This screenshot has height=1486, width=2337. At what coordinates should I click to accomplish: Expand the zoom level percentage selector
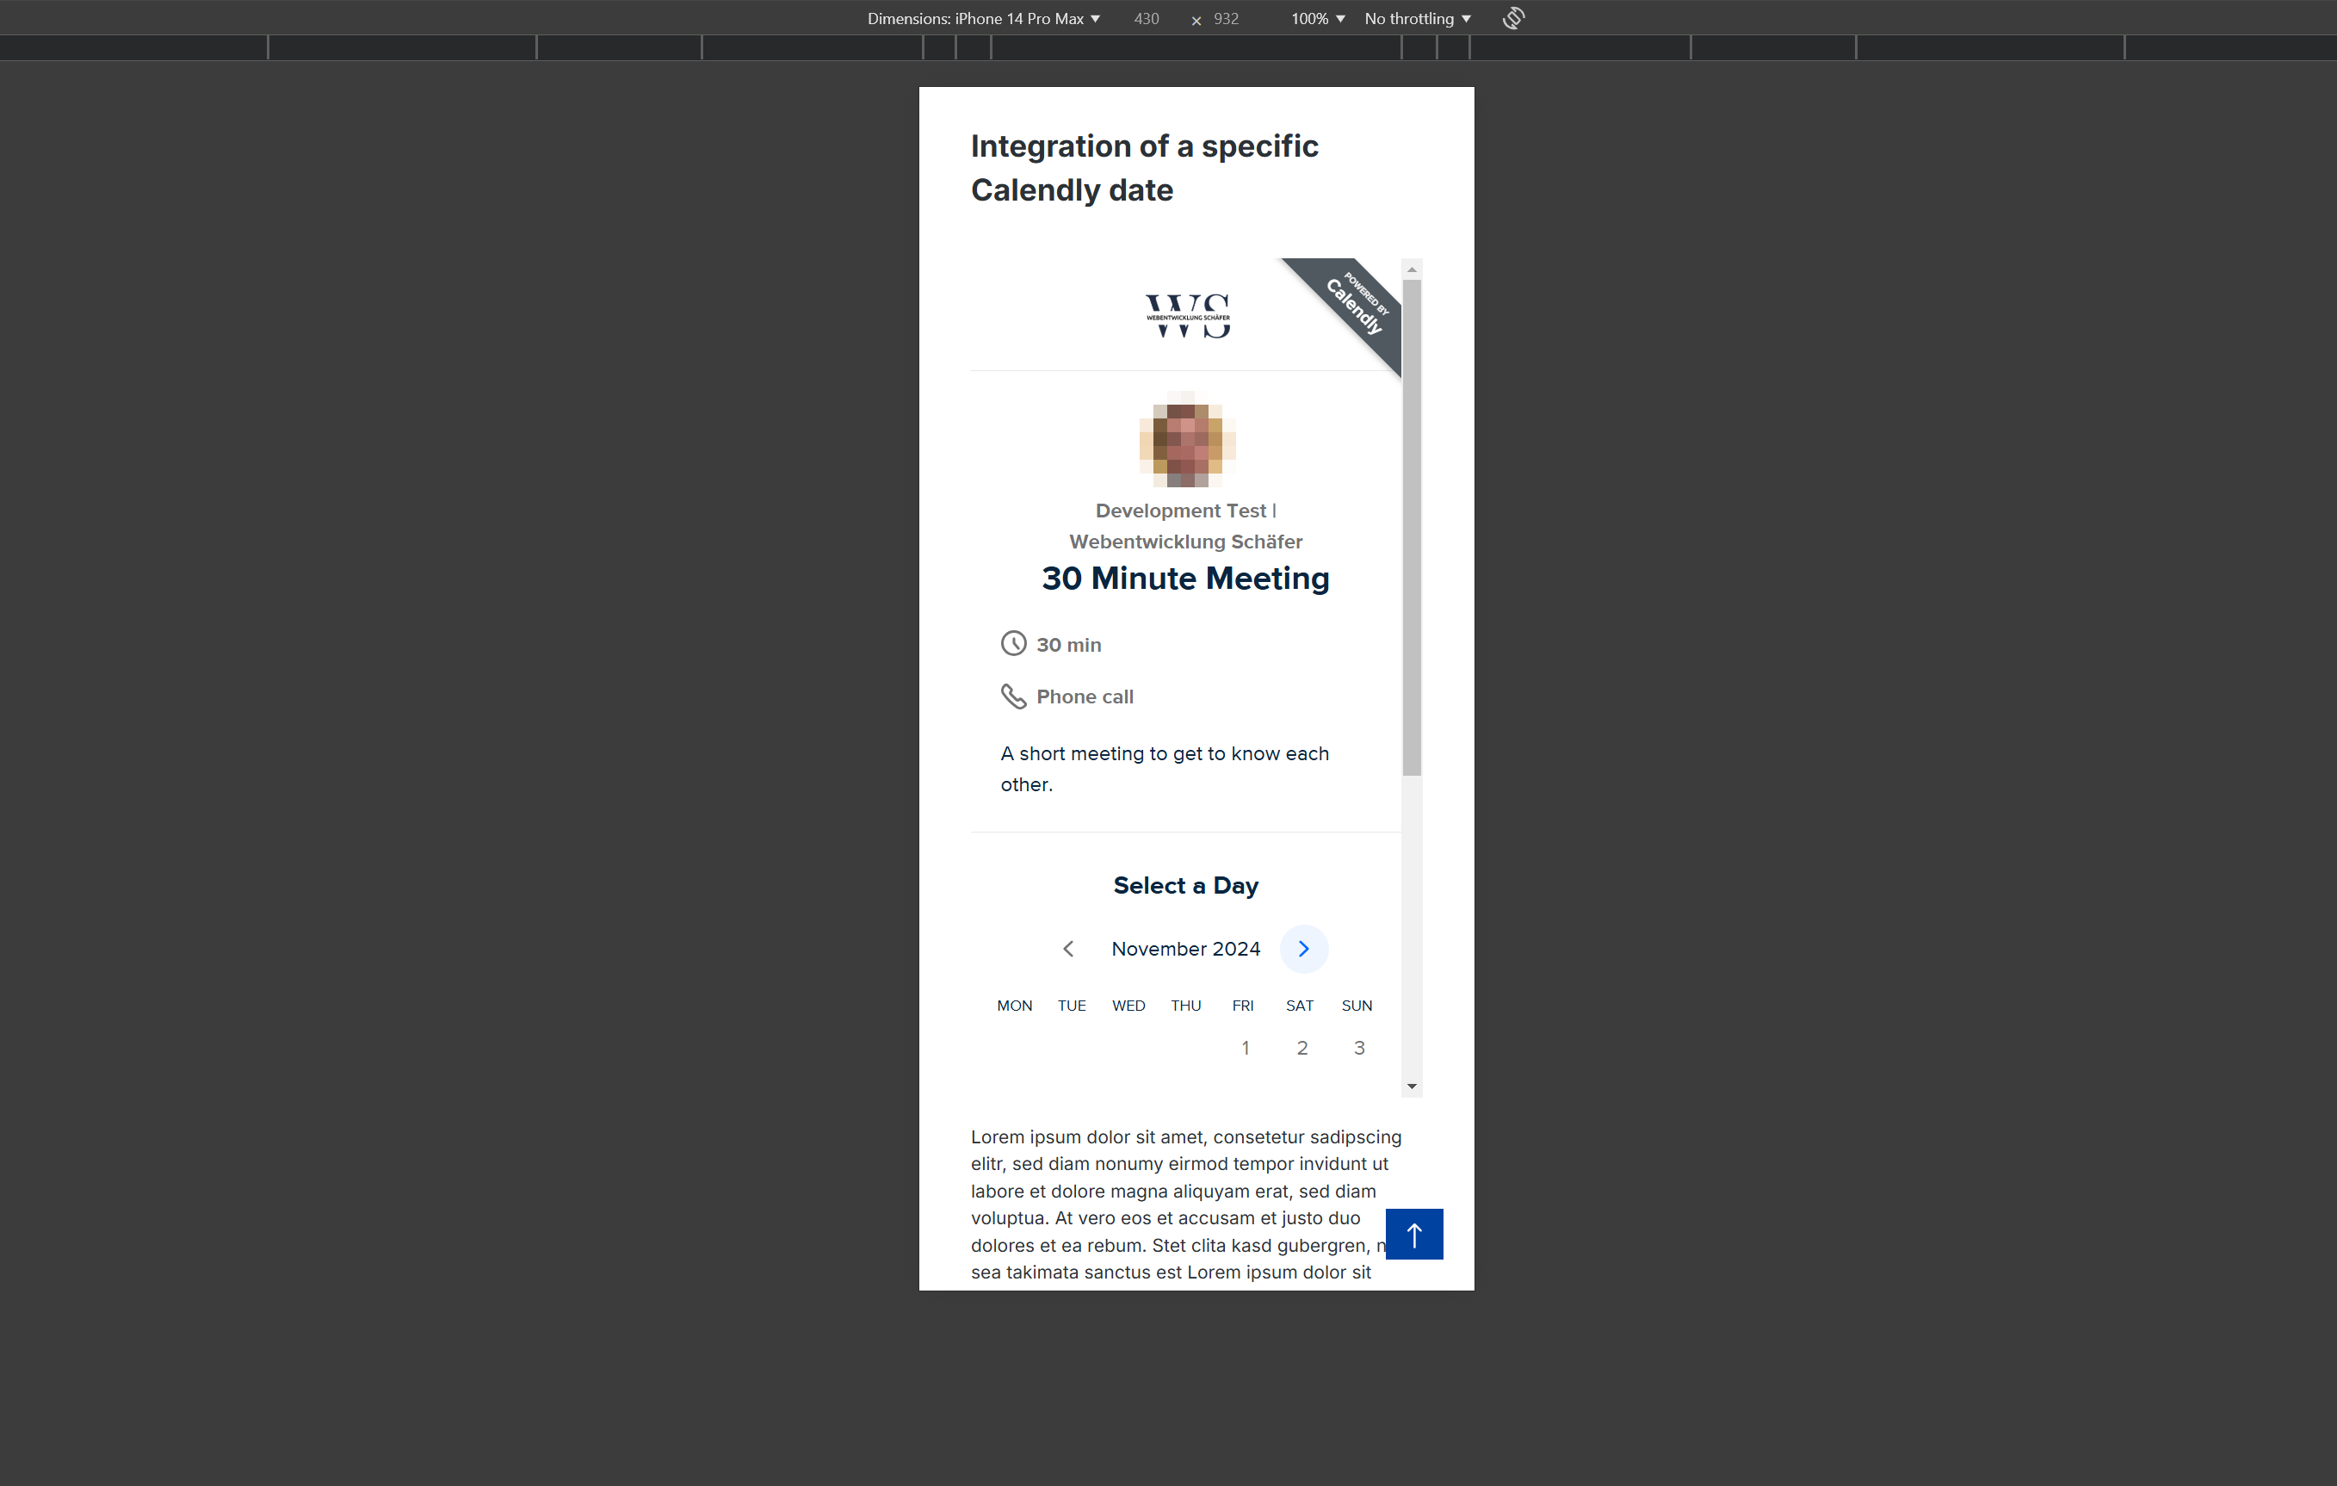[x=1319, y=19]
